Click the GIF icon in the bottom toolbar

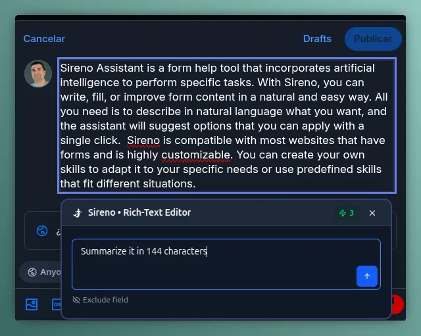51,304
